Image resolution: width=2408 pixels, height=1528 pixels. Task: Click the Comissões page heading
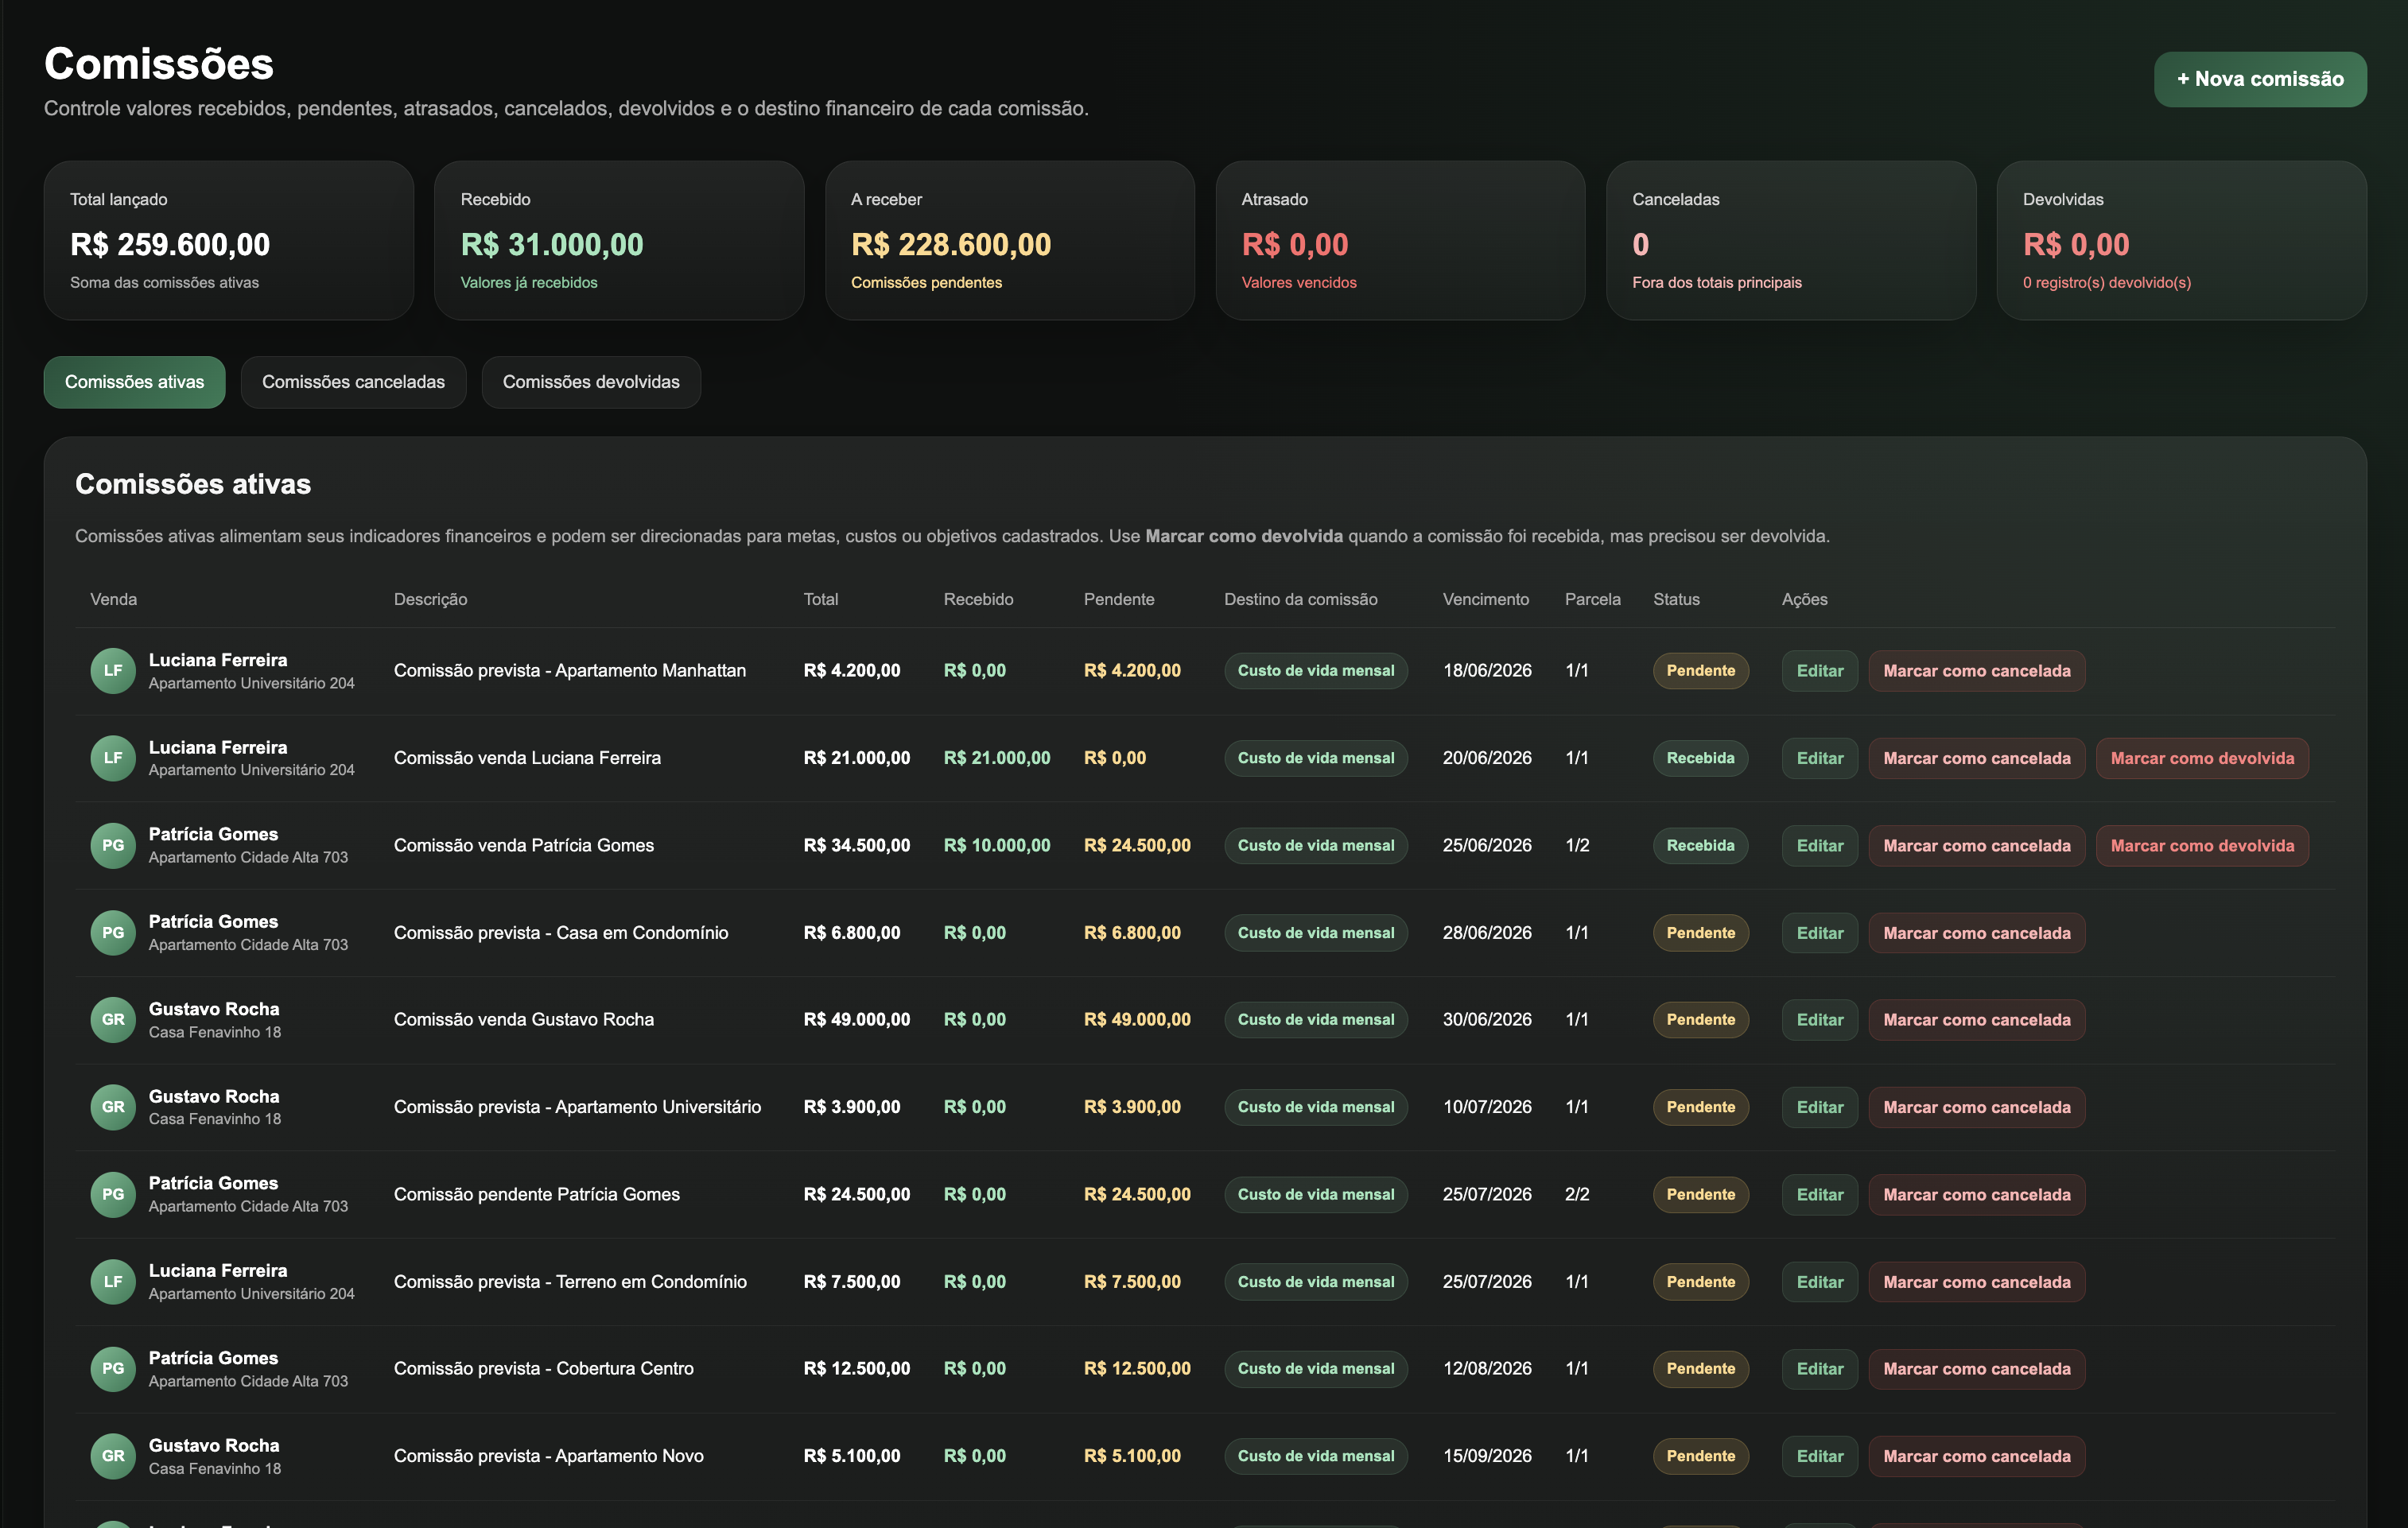[158, 64]
